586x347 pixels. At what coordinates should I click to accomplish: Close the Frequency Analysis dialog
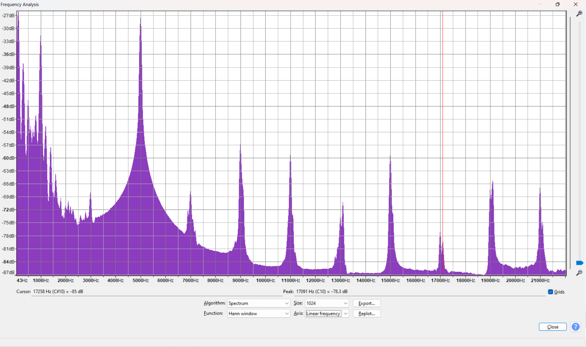point(552,327)
